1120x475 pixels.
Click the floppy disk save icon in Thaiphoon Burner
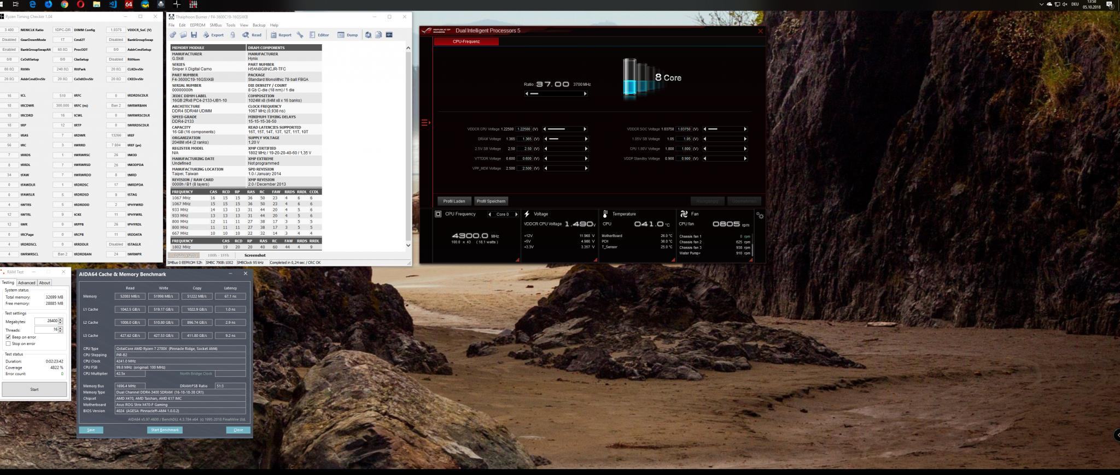pyautogui.click(x=194, y=35)
